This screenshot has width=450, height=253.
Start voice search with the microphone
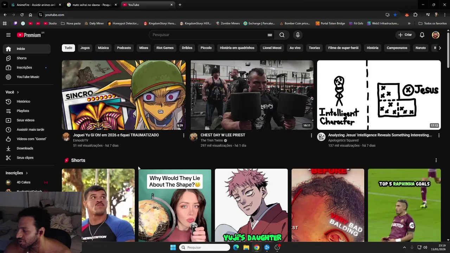click(x=298, y=35)
